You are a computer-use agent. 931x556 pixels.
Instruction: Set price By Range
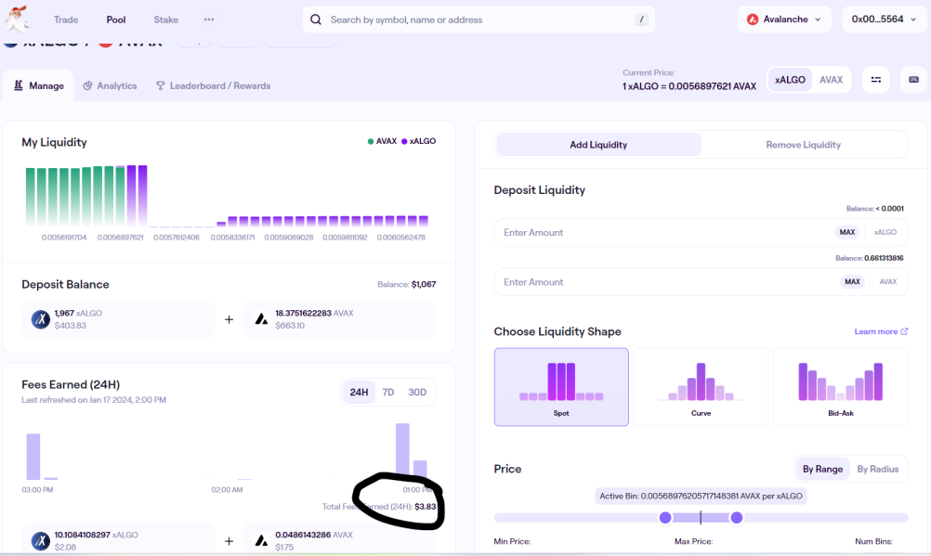822,469
